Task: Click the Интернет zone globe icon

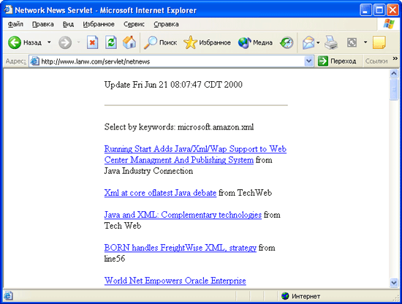Action: [x=285, y=296]
